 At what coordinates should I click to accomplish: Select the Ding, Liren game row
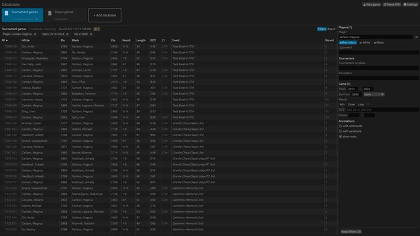coord(169,111)
